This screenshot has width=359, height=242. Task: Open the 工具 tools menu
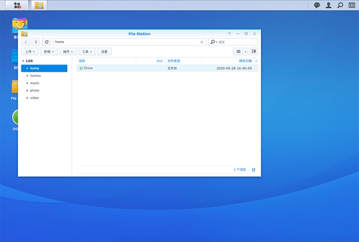coord(87,52)
